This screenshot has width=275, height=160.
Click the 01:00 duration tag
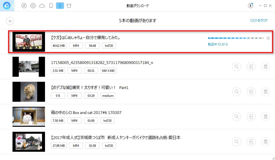point(91,121)
